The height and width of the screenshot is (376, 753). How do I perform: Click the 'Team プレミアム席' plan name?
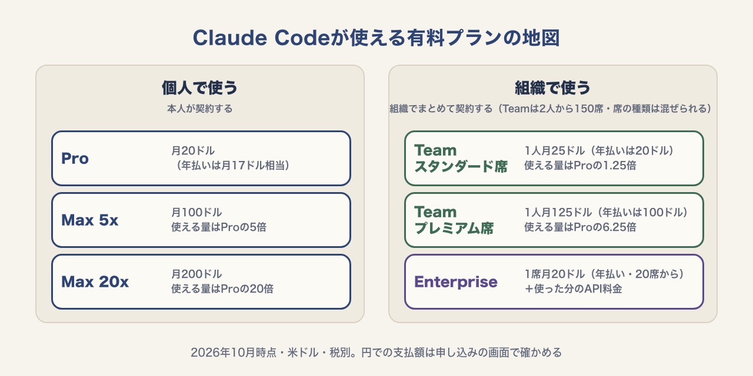pyautogui.click(x=454, y=220)
